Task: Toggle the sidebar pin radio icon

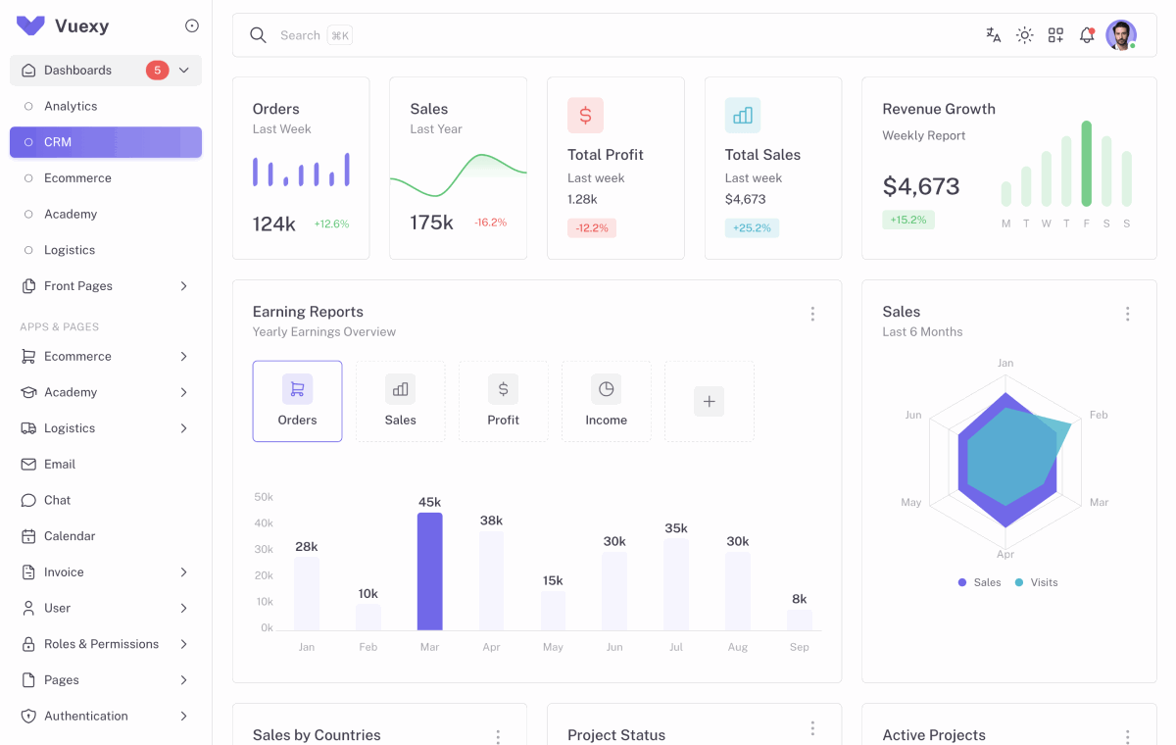Action: pyautogui.click(x=192, y=26)
